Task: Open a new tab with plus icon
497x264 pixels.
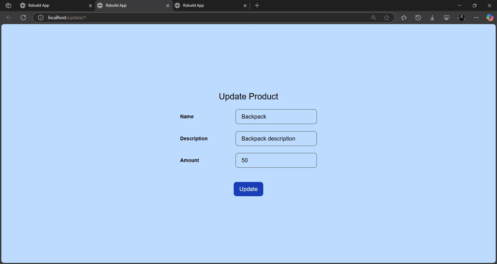Action: [257, 5]
